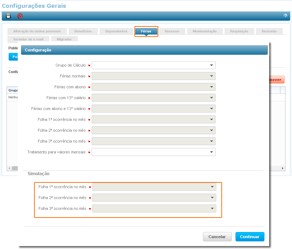The height and width of the screenshot is (249, 292).
Task: Click the red cancel circle icon
Action: tap(20, 16)
